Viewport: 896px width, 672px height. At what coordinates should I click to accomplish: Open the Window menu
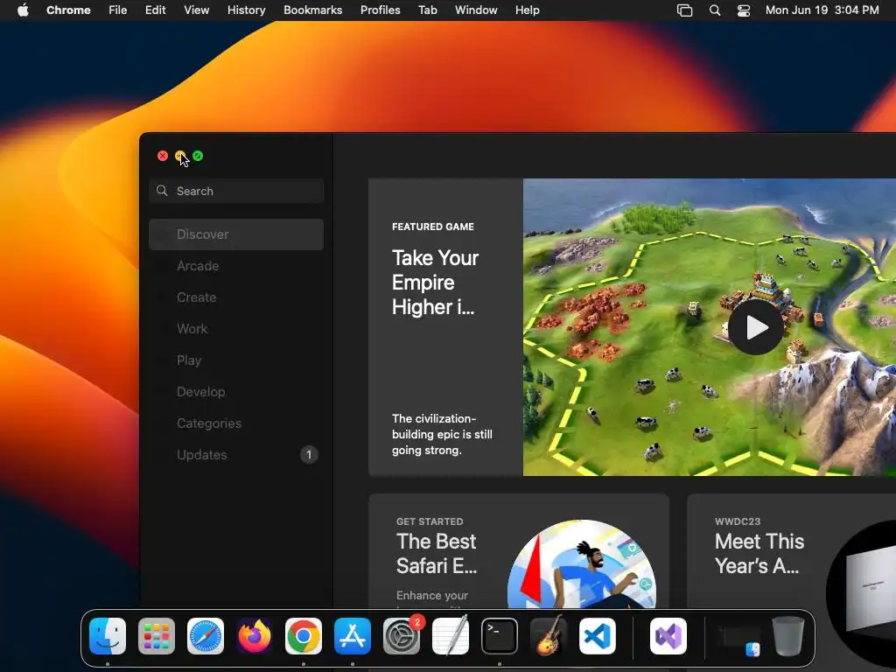(476, 10)
